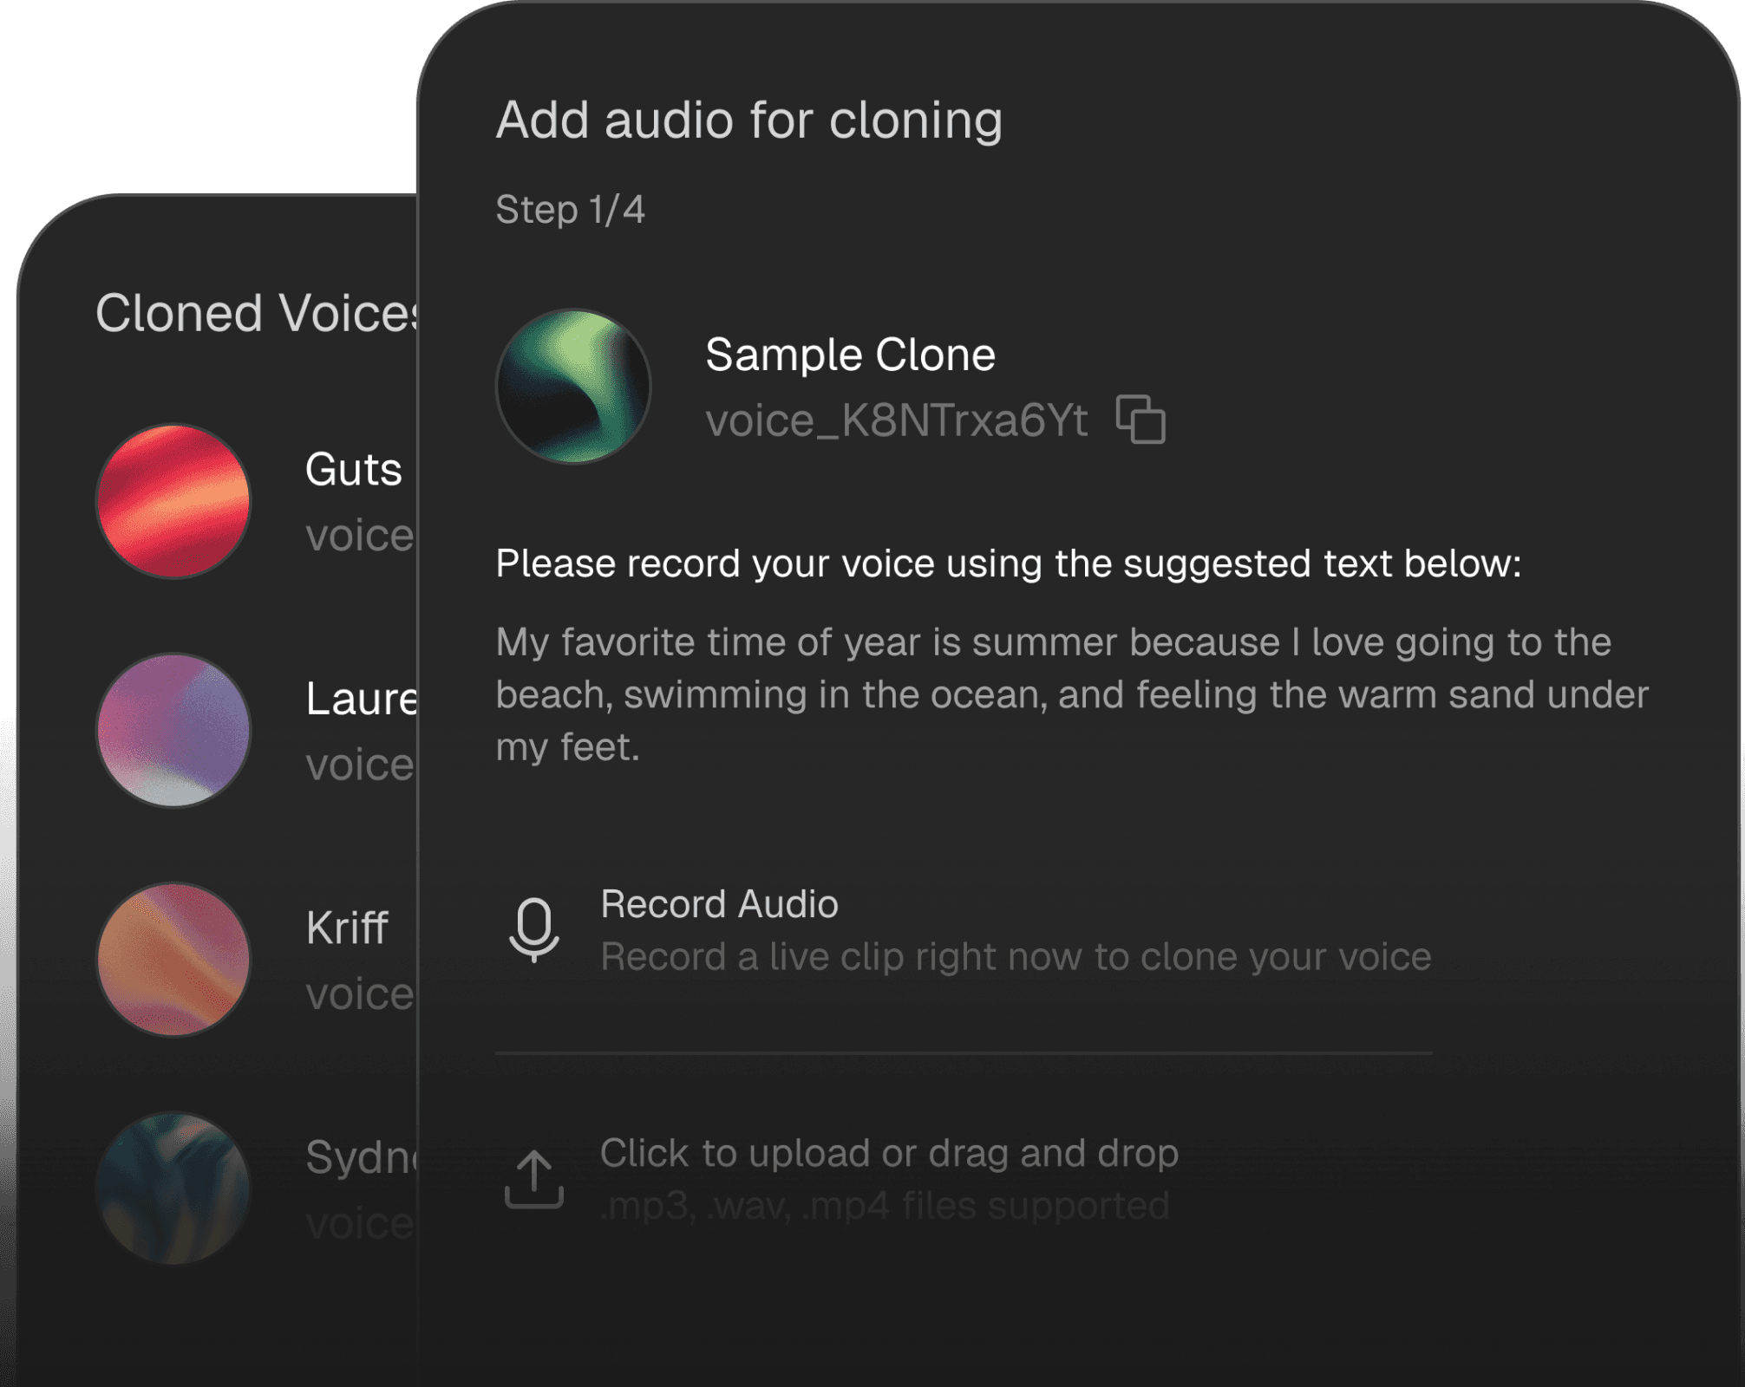Select the purple Lauren voice avatar
1745x1387 pixels.
[173, 730]
